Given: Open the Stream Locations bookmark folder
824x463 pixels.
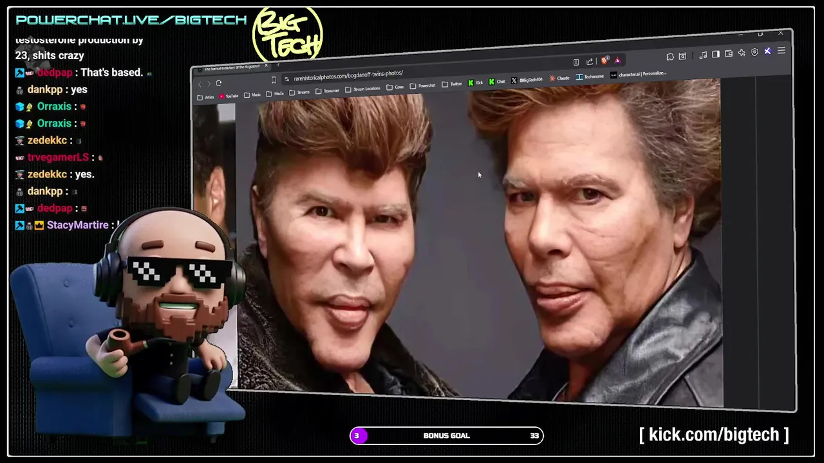Looking at the screenshot, I should pos(362,89).
